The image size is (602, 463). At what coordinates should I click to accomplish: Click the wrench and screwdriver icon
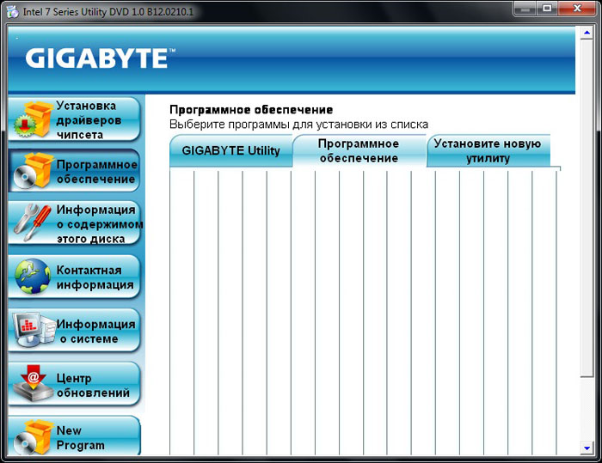33,222
